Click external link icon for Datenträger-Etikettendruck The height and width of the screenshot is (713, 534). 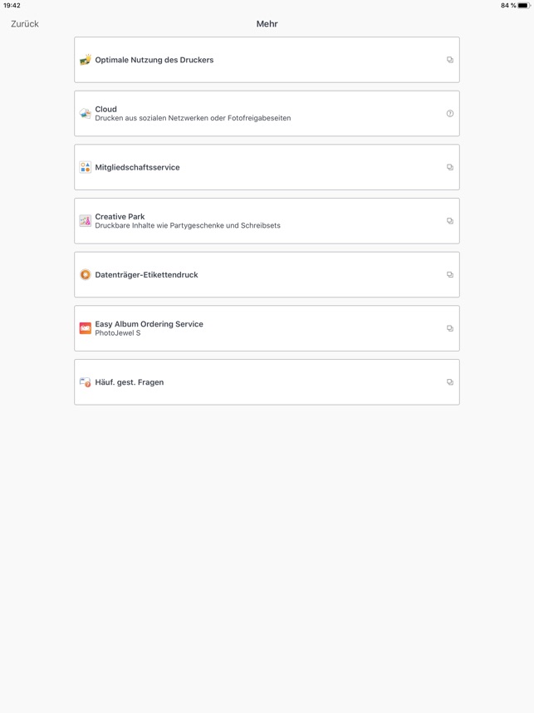(x=450, y=275)
